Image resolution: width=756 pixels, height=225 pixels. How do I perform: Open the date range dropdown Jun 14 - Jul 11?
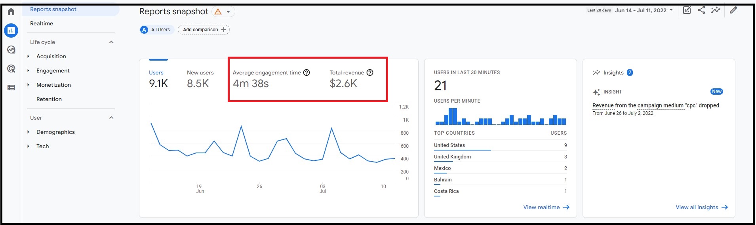644,10
